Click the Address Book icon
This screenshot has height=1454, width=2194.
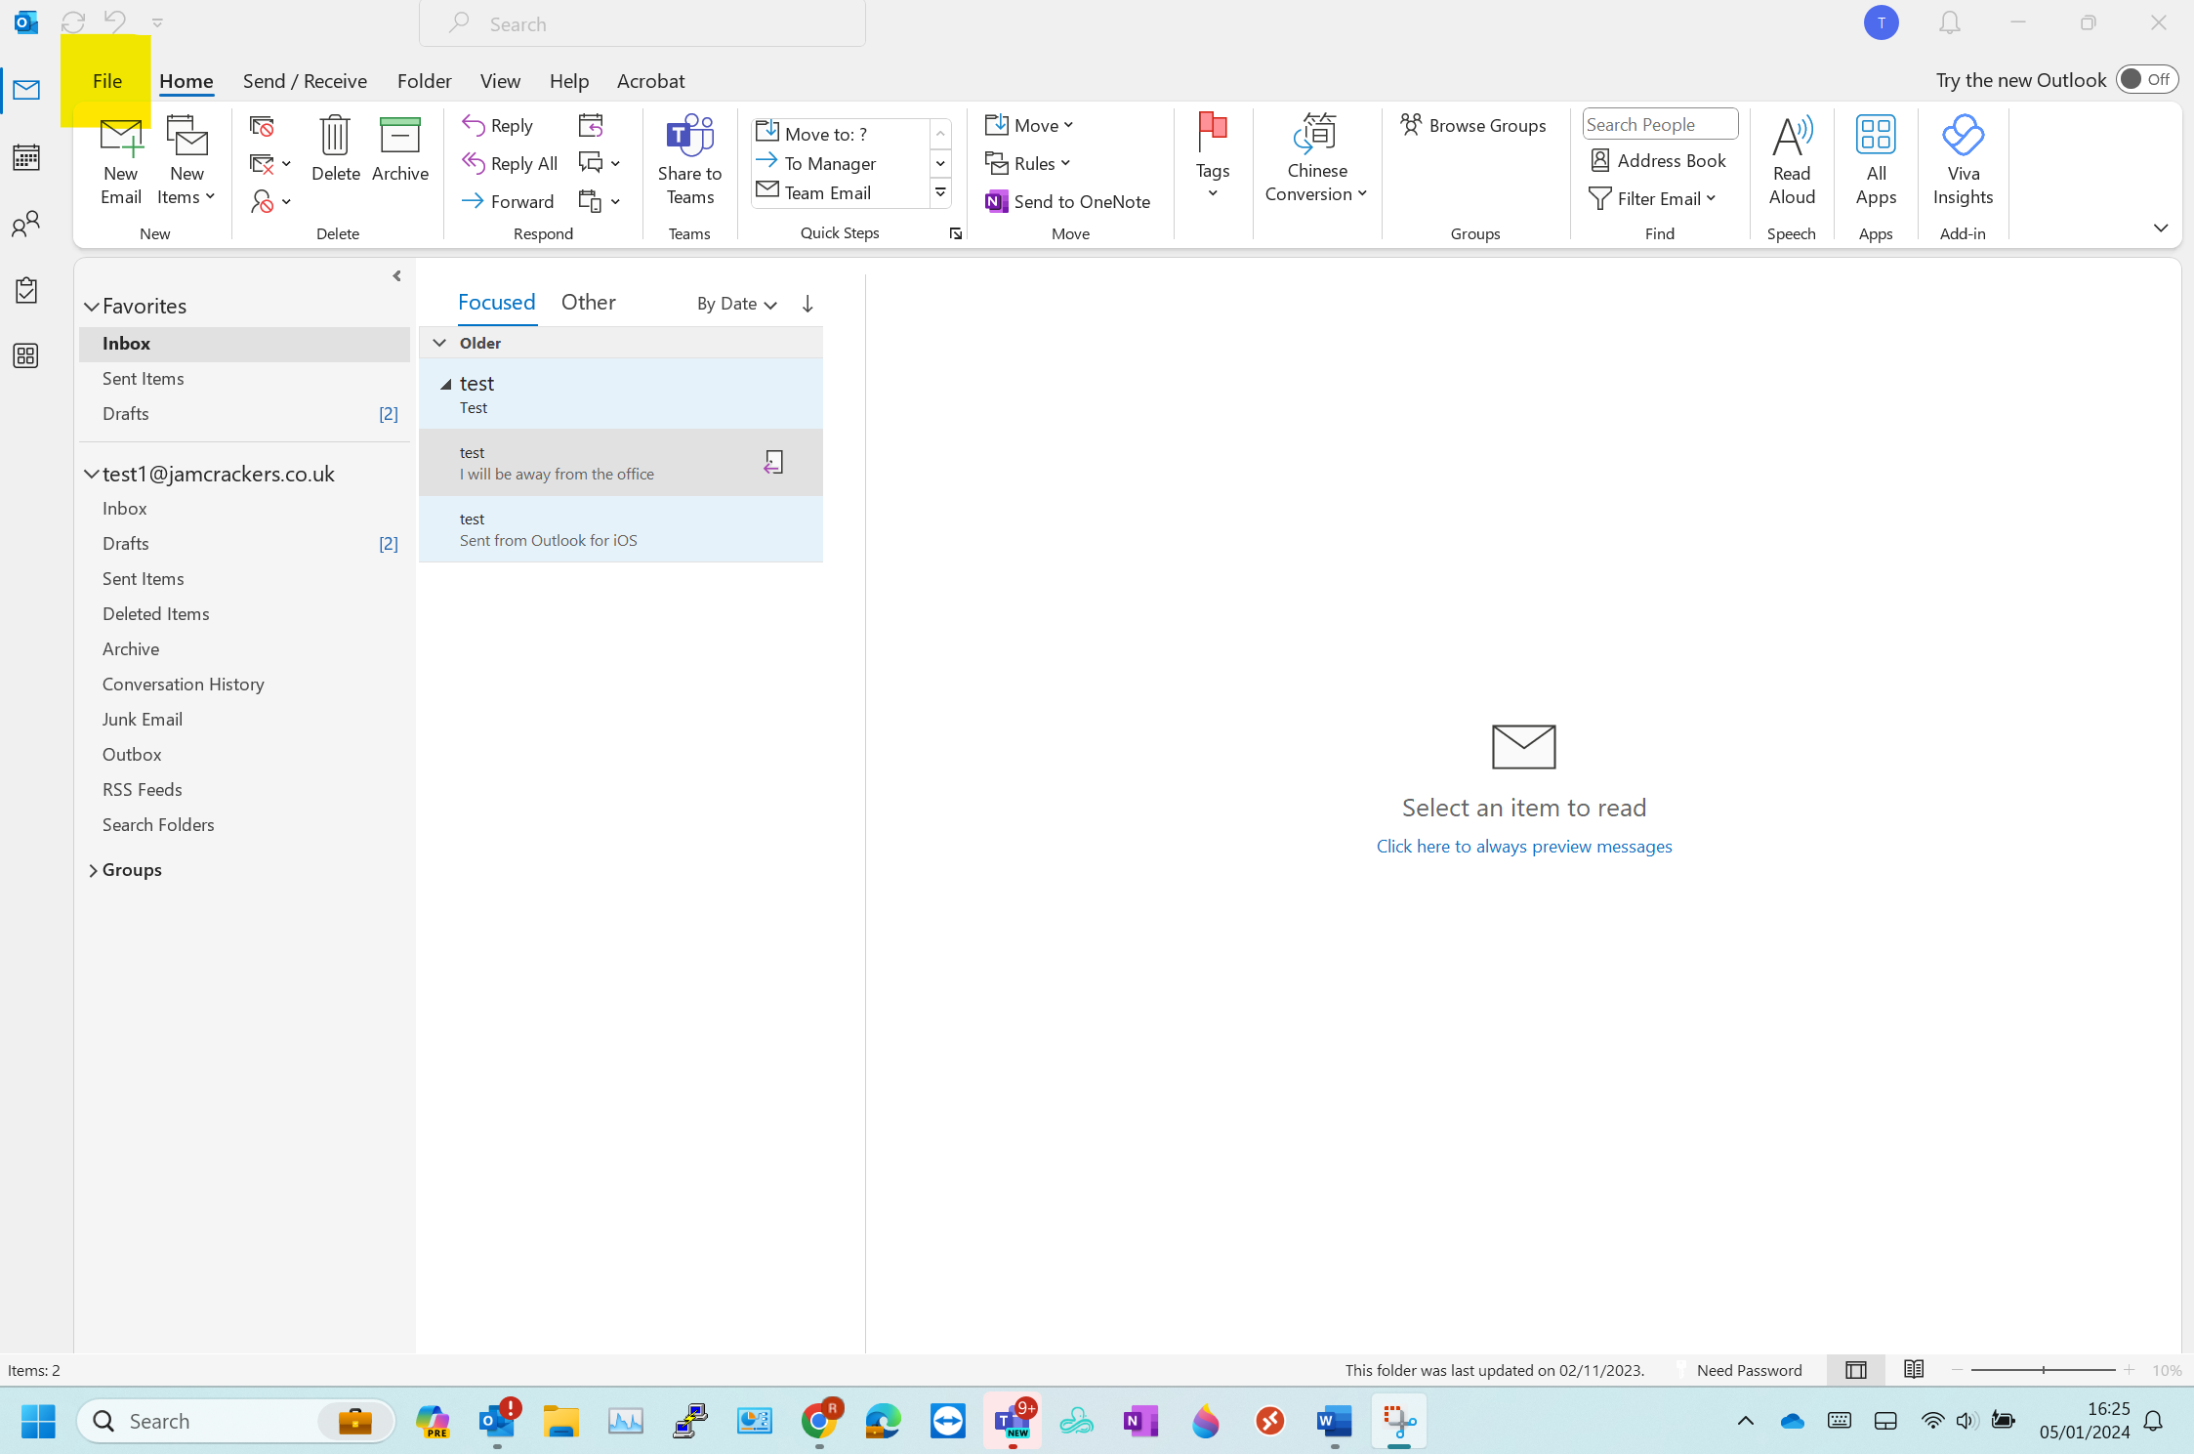[1658, 159]
